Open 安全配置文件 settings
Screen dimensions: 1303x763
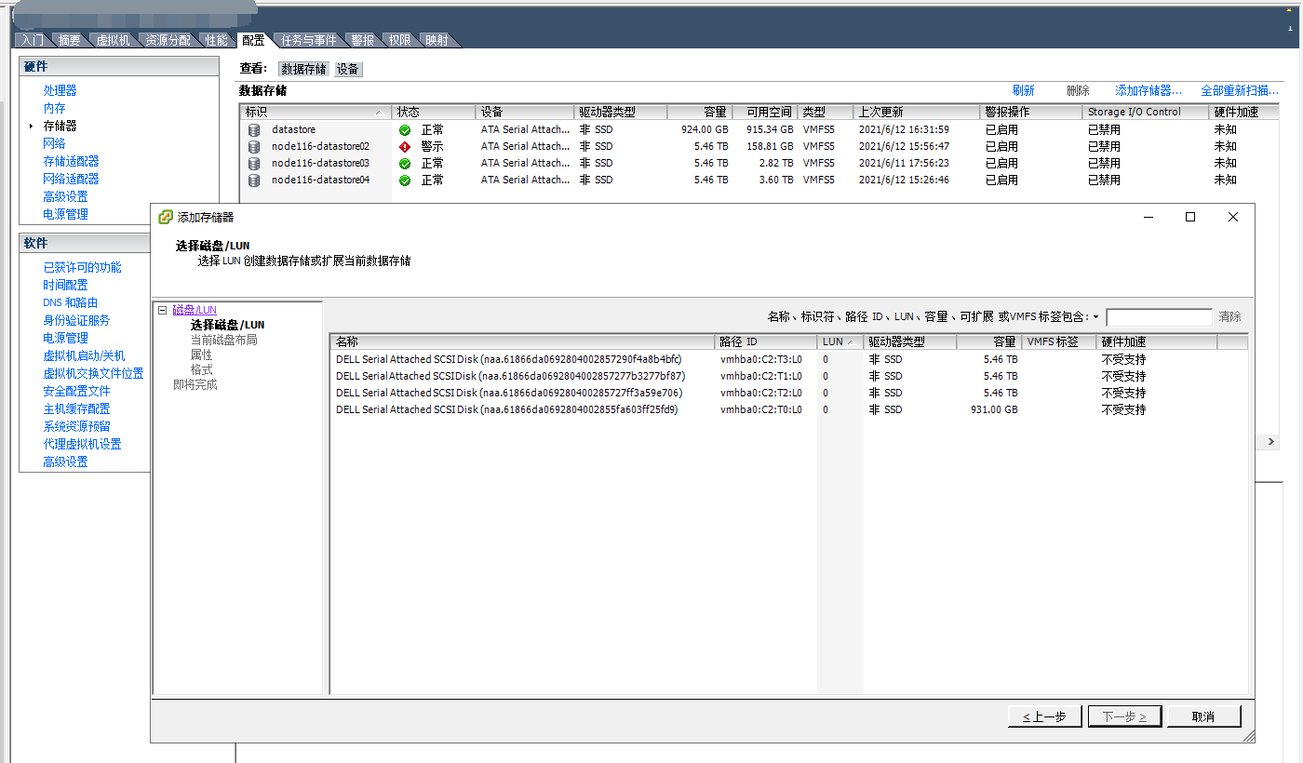(76, 391)
